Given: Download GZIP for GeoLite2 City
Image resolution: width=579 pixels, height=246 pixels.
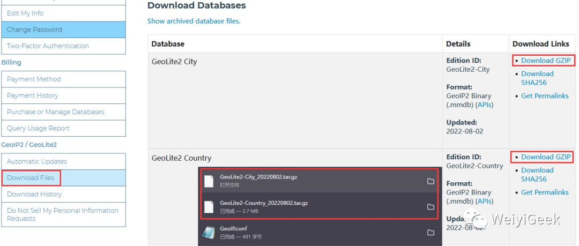Looking at the screenshot, I should coord(546,61).
